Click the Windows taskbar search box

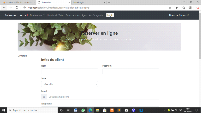click(x=32, y=110)
